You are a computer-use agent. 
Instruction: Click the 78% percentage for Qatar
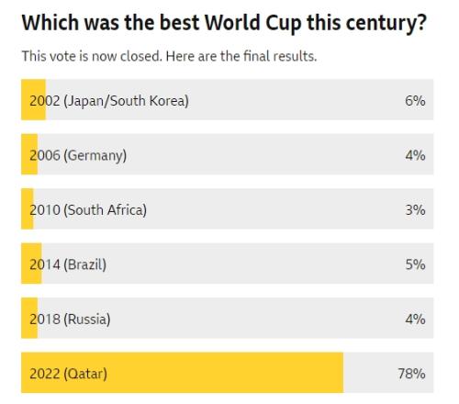coord(411,374)
